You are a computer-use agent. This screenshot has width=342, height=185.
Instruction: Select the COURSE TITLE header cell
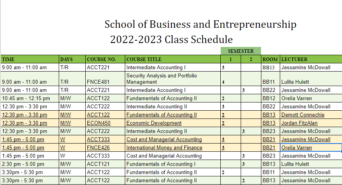point(173,59)
